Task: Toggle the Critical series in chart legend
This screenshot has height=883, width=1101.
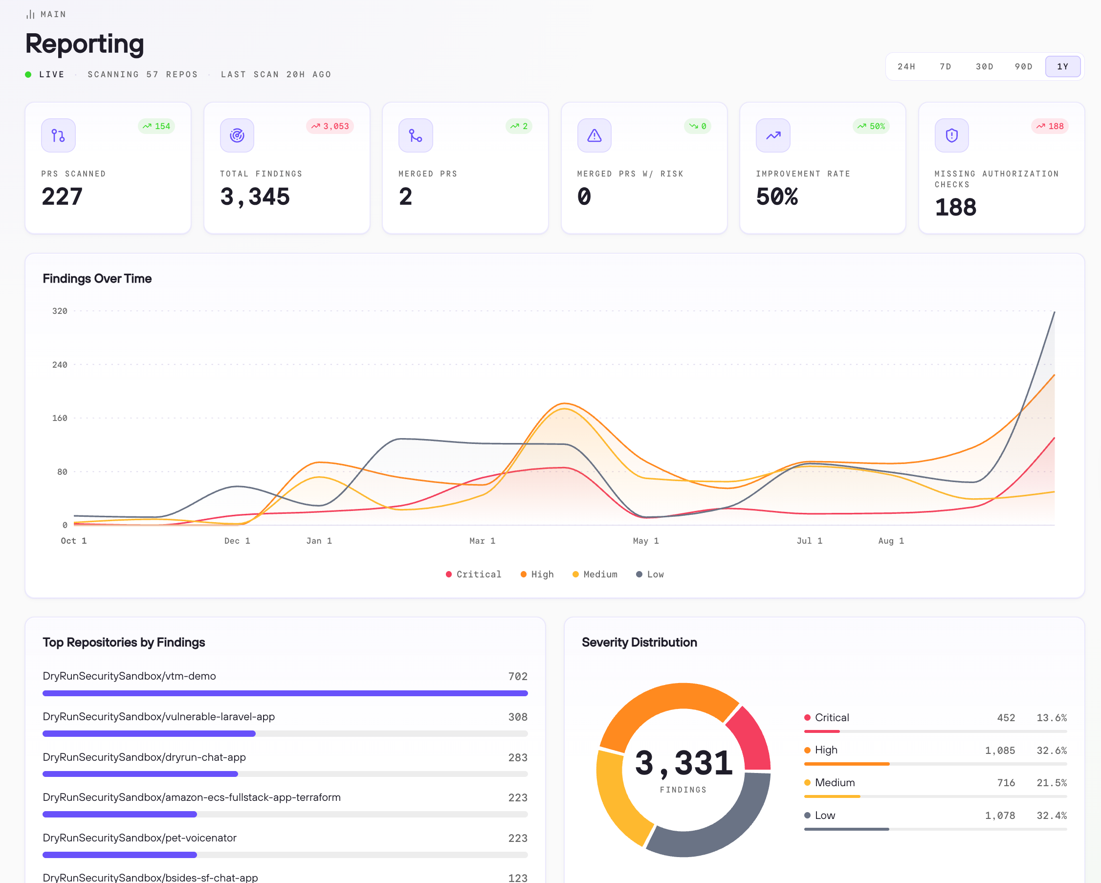Action: coord(473,574)
